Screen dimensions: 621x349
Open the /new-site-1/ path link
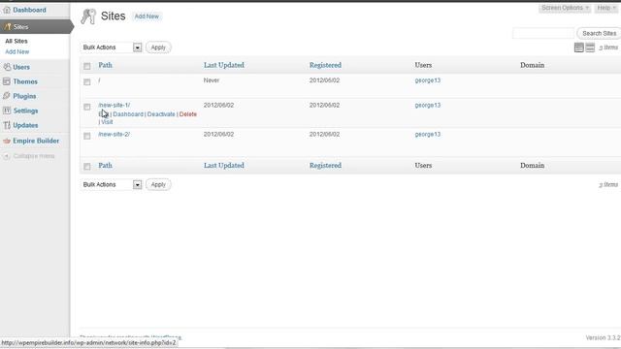click(114, 106)
